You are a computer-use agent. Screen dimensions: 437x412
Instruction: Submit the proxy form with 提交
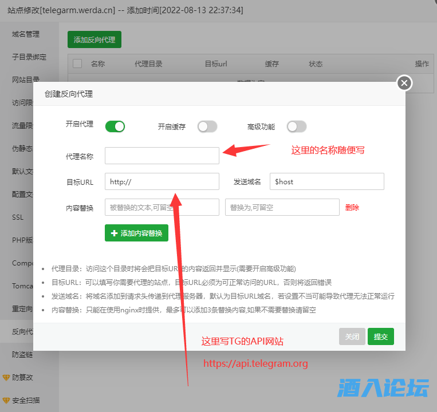click(x=381, y=336)
